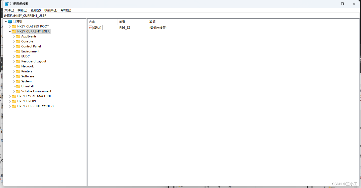The image size is (361, 188).
Task: Select the HKEY_CURRENT_CONFIG label
Action: pos(36,106)
